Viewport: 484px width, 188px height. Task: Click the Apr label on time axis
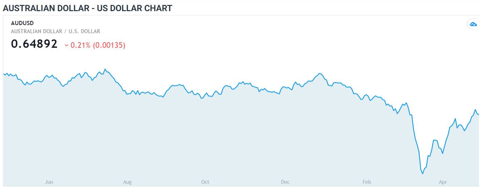tap(443, 182)
